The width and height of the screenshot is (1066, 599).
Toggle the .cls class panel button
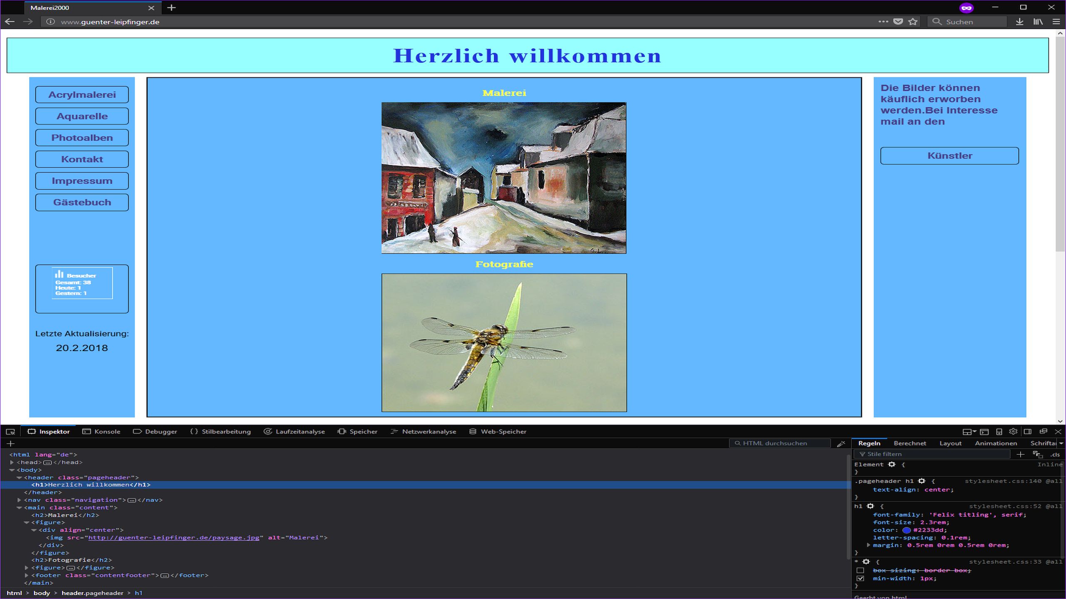[1055, 455]
